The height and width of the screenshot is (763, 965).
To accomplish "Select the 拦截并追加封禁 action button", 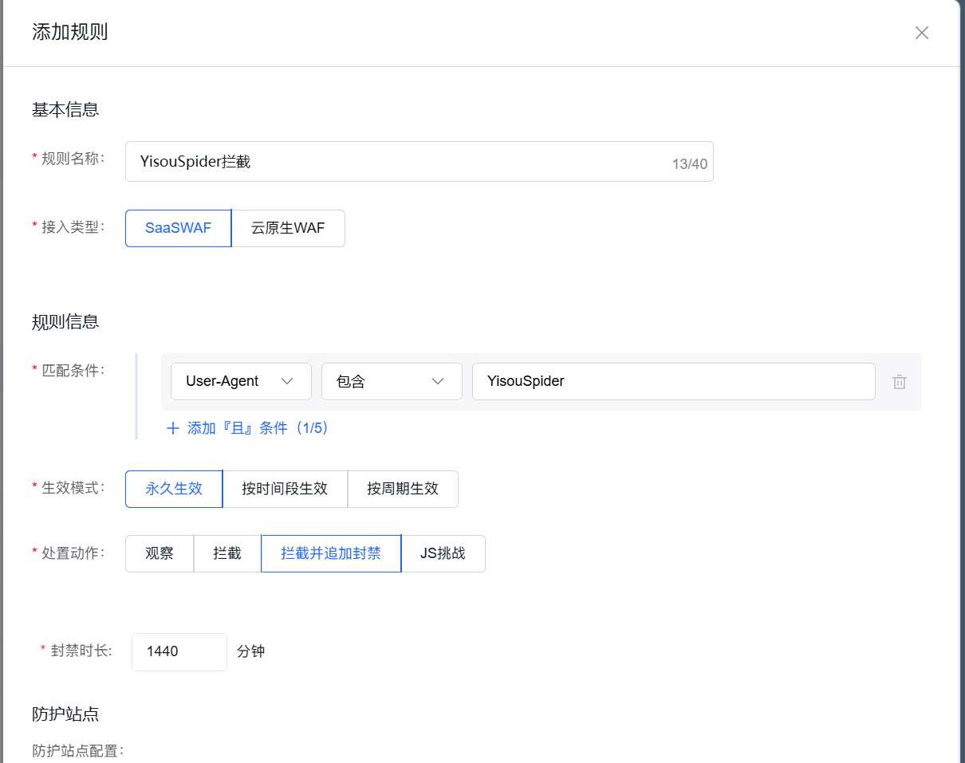I will click(330, 553).
